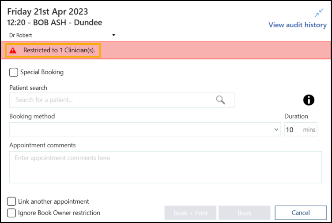
Task: Click the magnifying glass search icon
Action: click(220, 100)
